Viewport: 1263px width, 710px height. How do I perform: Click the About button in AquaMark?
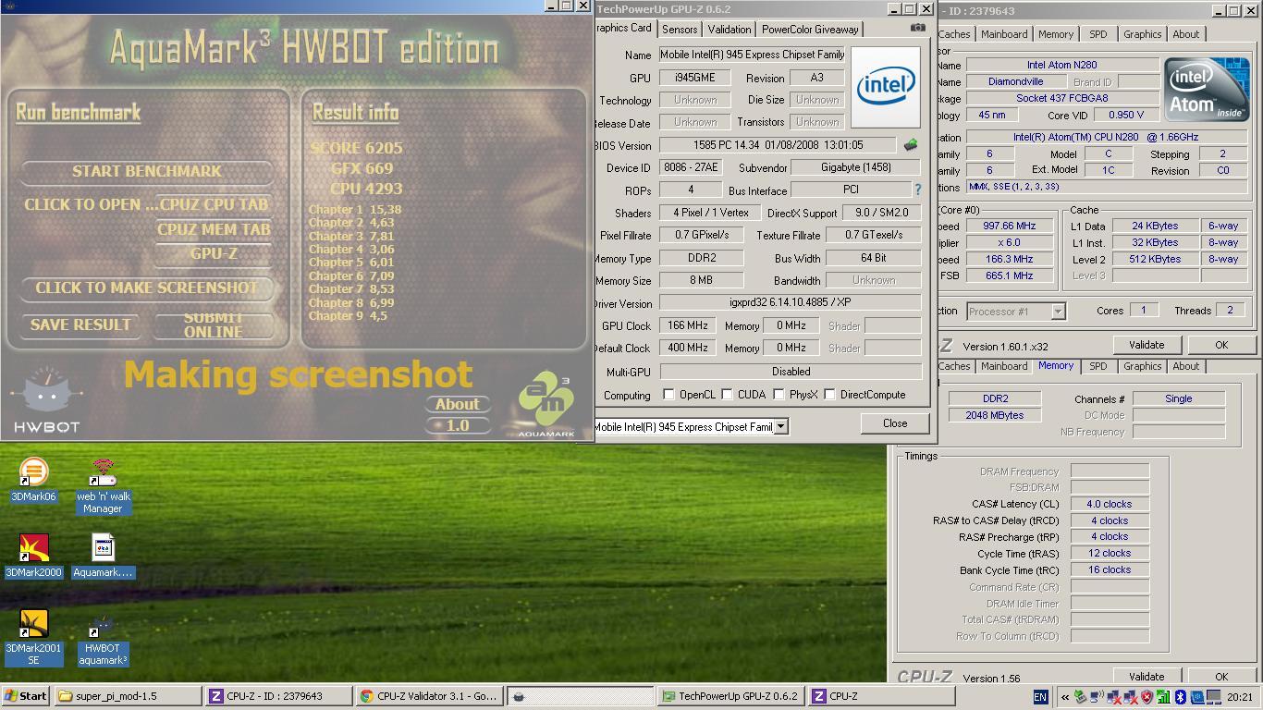pos(458,404)
